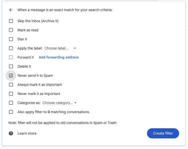Viewport: 188px width, 149px height.
Task: Click the help question mark icon
Action: (11, 133)
